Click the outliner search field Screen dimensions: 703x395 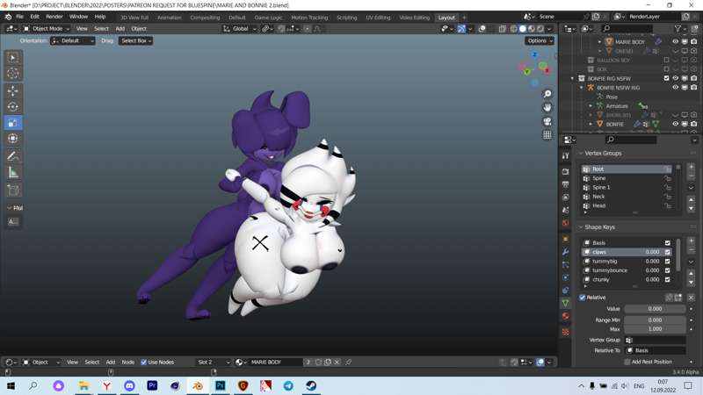coord(627,29)
